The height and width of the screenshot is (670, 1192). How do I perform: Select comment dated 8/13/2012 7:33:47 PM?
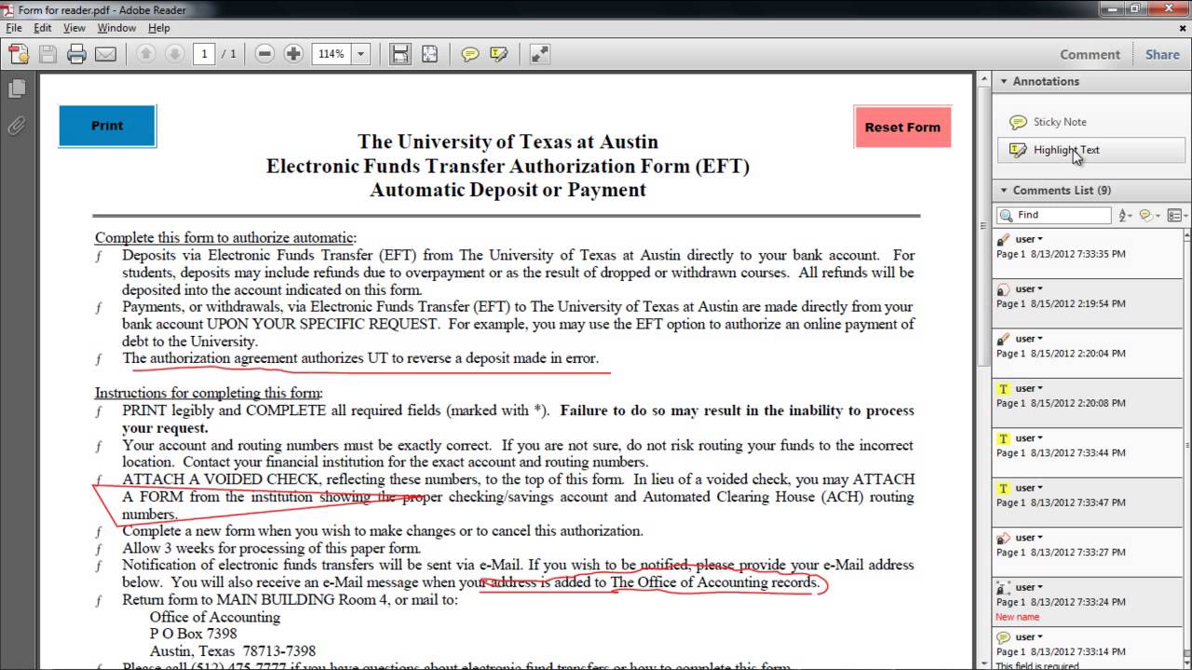pos(1088,502)
